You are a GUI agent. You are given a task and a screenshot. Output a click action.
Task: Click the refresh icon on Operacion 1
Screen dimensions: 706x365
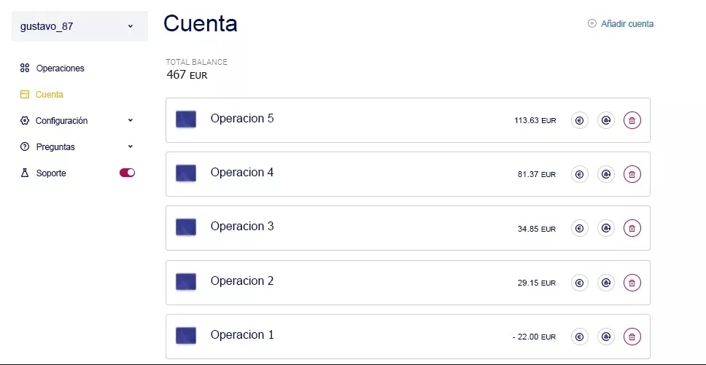605,337
